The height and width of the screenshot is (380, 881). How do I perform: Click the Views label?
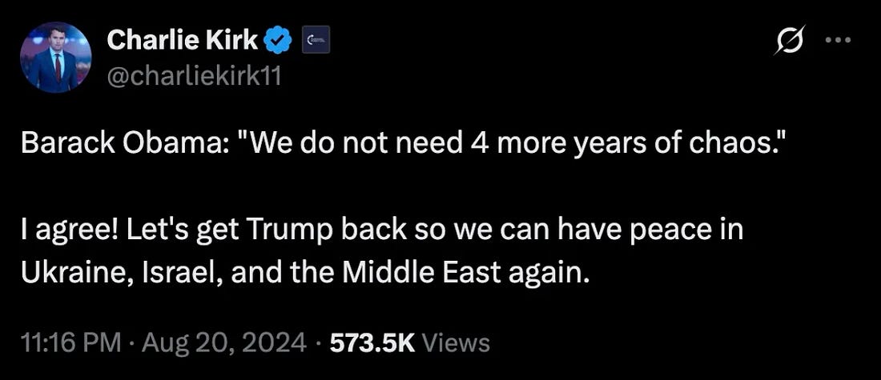(455, 343)
